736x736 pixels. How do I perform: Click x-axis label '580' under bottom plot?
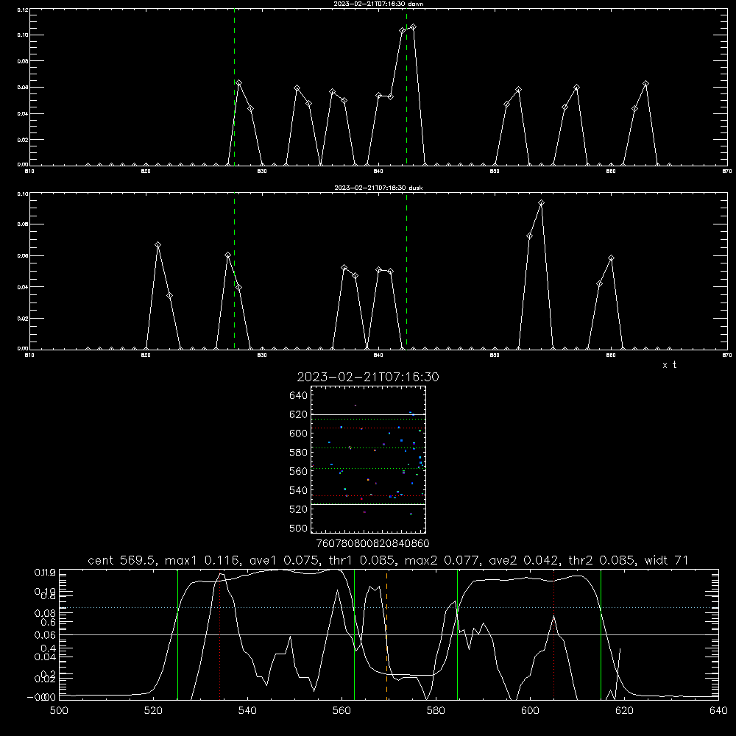tap(436, 711)
